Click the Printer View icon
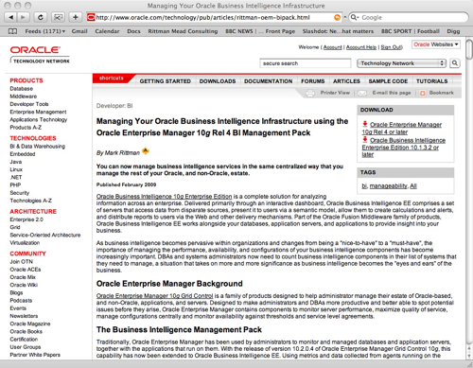Screen dimensions: 473x368 310,93
